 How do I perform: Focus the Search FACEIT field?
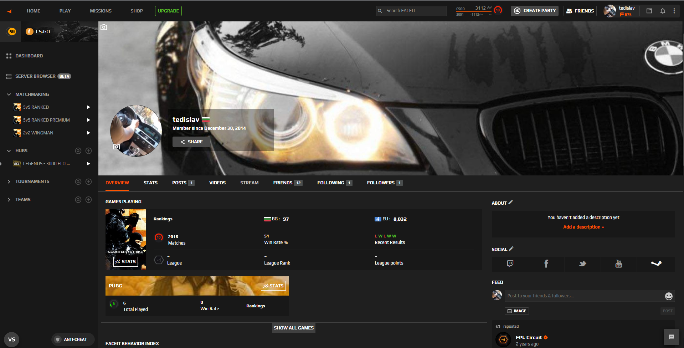[x=411, y=11]
